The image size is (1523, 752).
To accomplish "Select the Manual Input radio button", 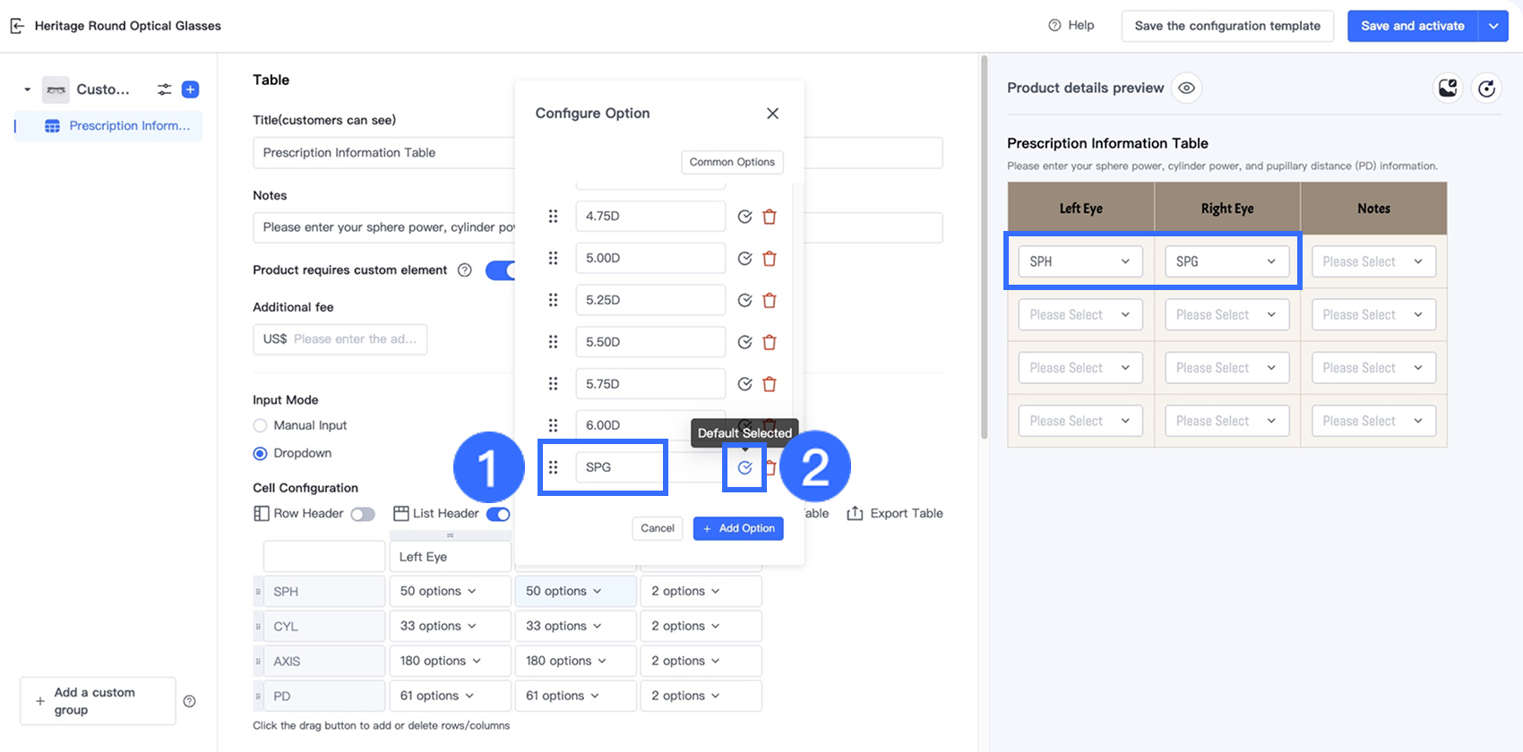I will point(261,426).
